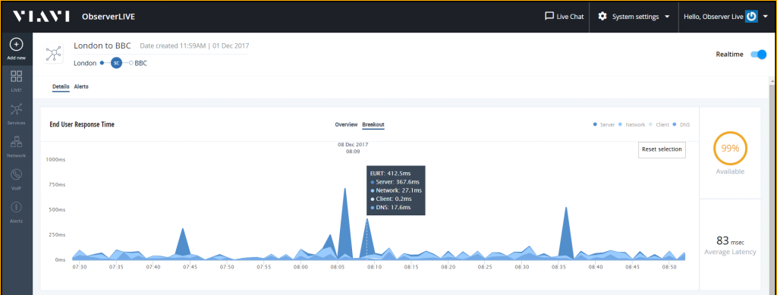
Task: Expand the user account dropdown arrow
Action: point(766,17)
